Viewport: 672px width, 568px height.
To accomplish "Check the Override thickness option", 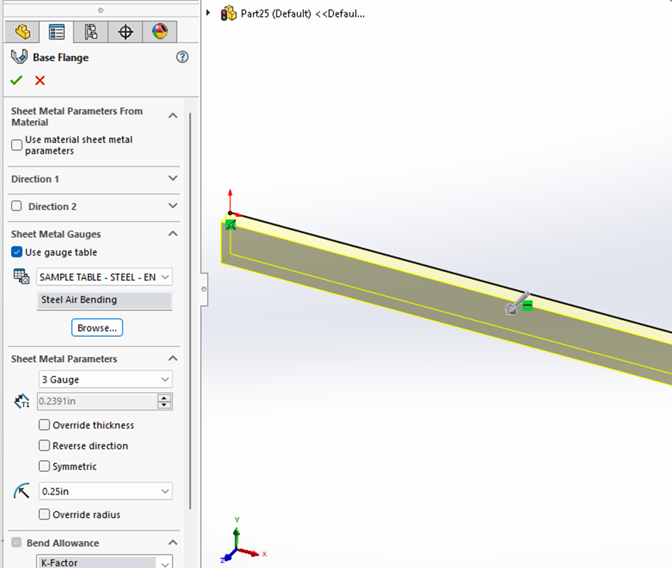I will click(x=44, y=425).
